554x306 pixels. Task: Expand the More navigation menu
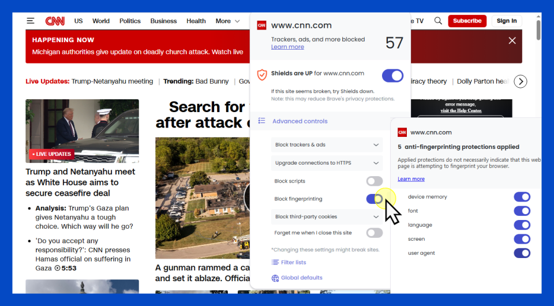[227, 21]
